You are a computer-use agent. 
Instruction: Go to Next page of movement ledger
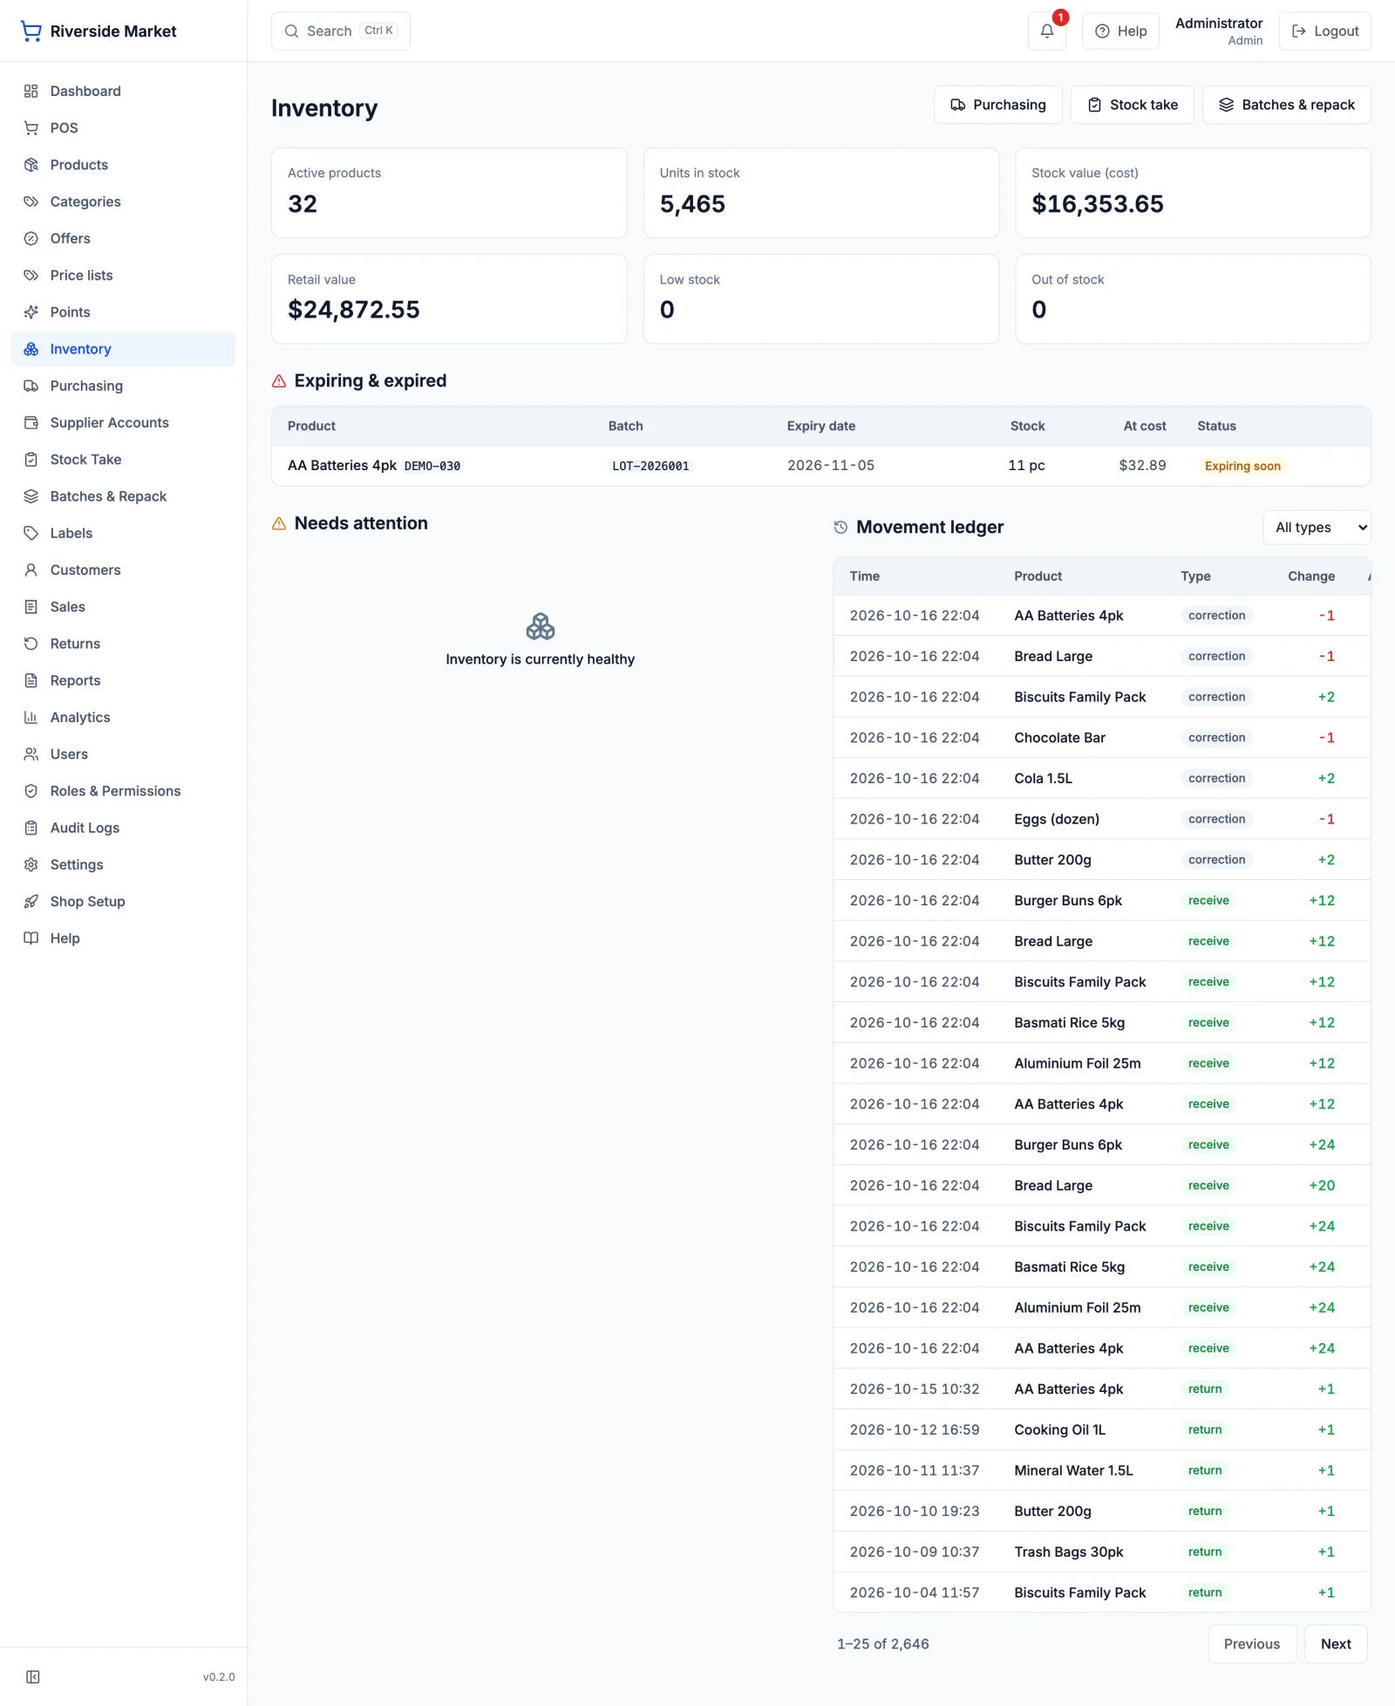tap(1336, 1644)
